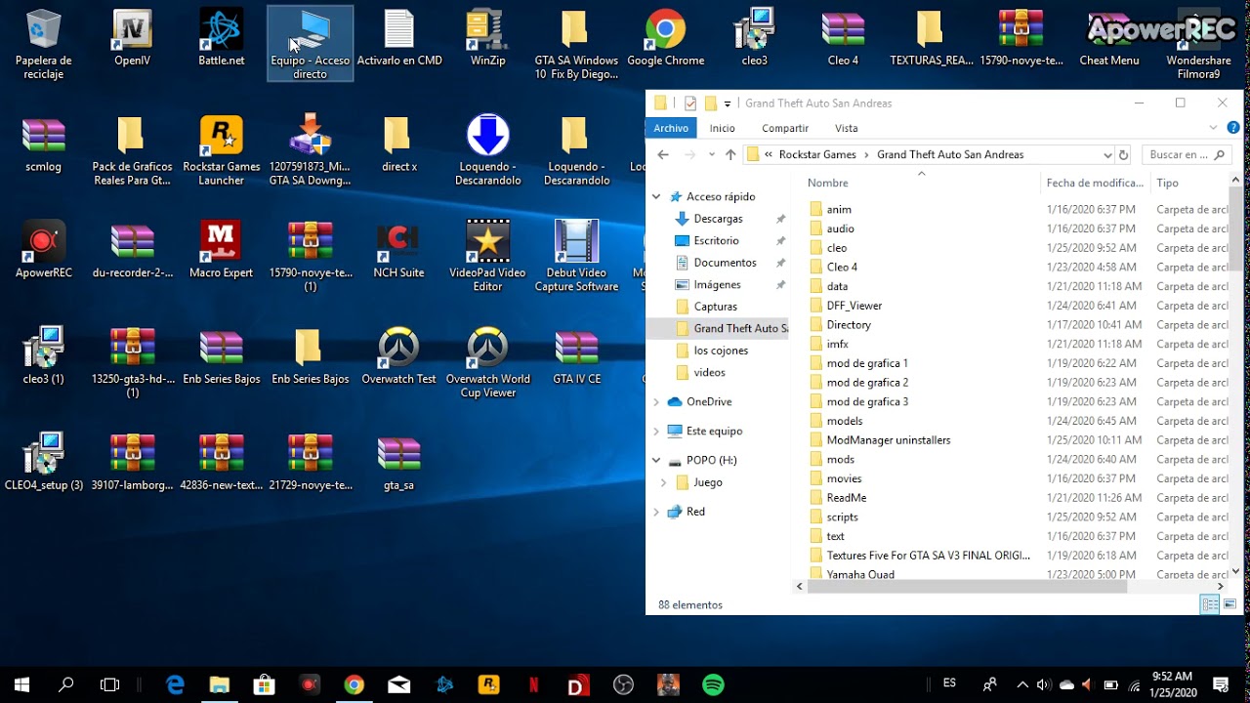
Task: Click the Buscar search field
Action: pos(1187,154)
